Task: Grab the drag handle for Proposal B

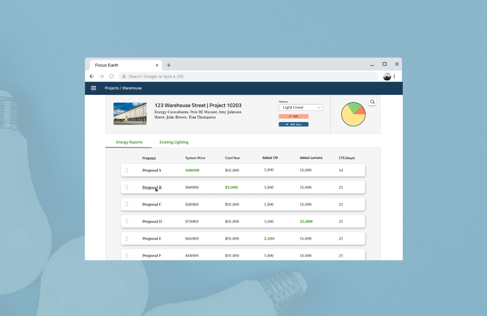Action: [x=127, y=187]
